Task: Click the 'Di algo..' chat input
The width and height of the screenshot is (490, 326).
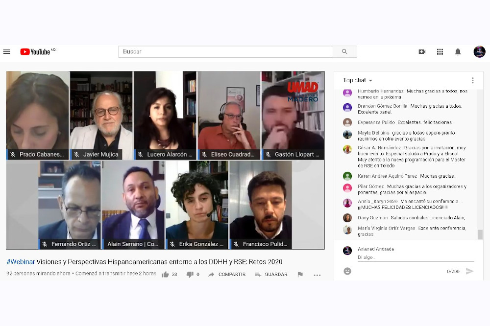Action: [x=416, y=257]
